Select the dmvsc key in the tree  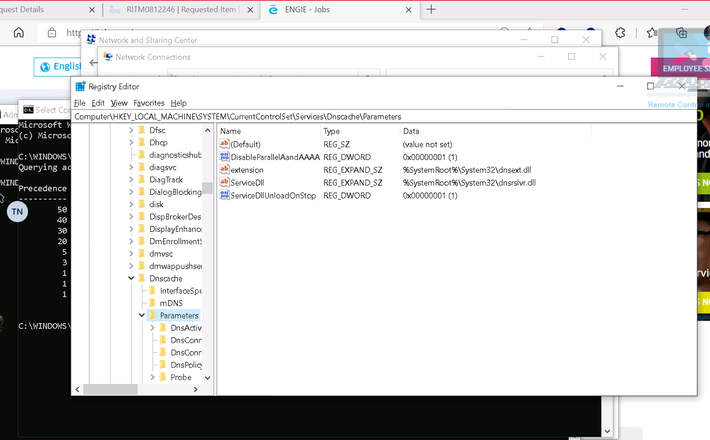pyautogui.click(x=161, y=254)
